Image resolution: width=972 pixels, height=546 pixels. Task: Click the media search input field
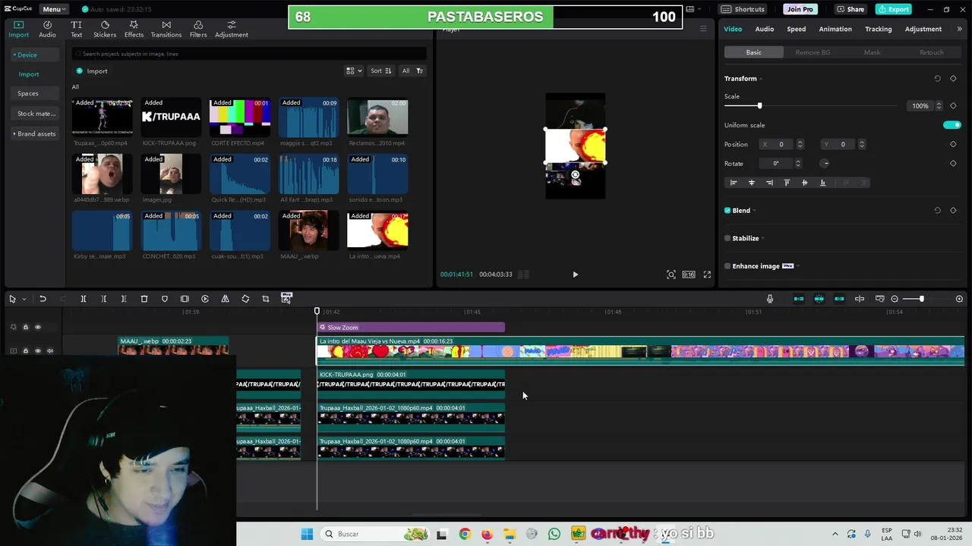[249, 54]
